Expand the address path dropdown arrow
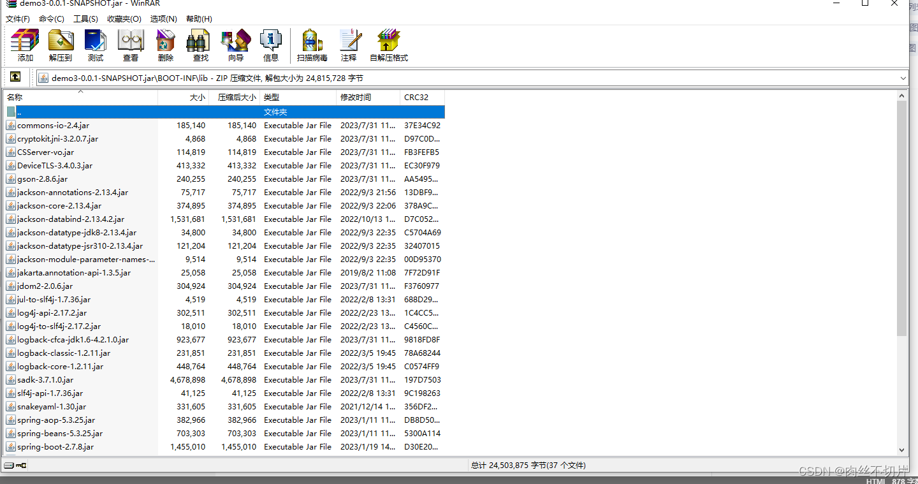This screenshot has width=918, height=484. tap(903, 78)
